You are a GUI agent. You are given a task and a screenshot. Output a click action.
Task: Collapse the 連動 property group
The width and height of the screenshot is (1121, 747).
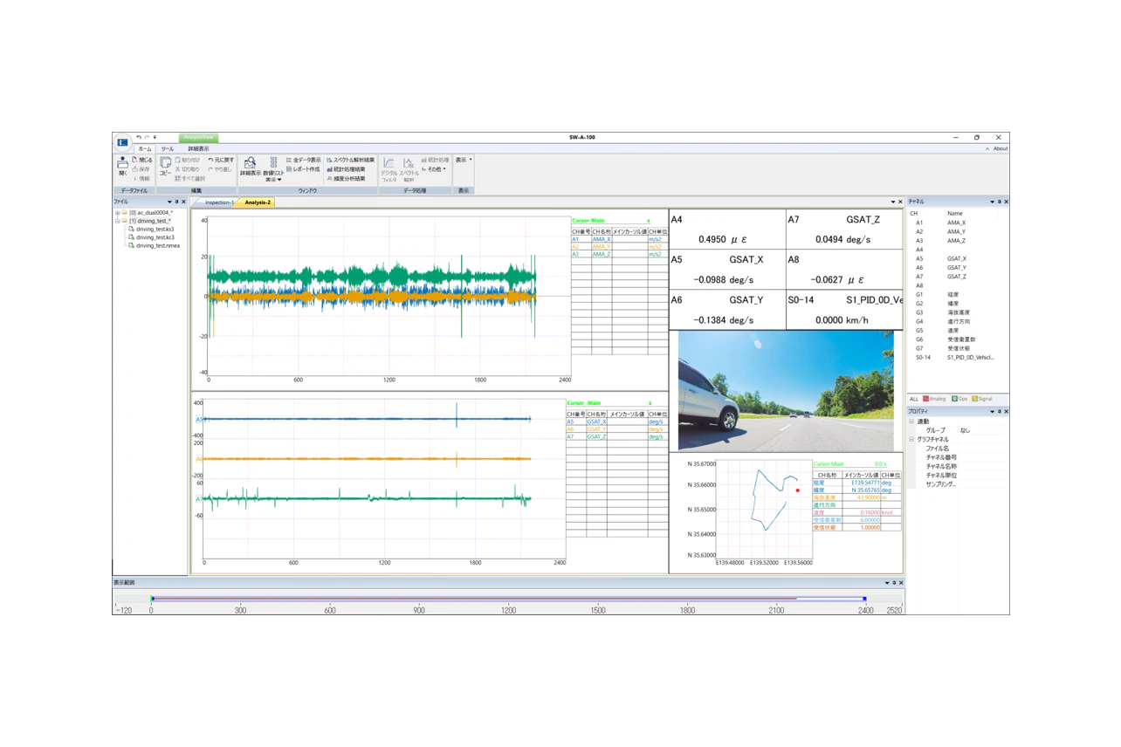911,421
